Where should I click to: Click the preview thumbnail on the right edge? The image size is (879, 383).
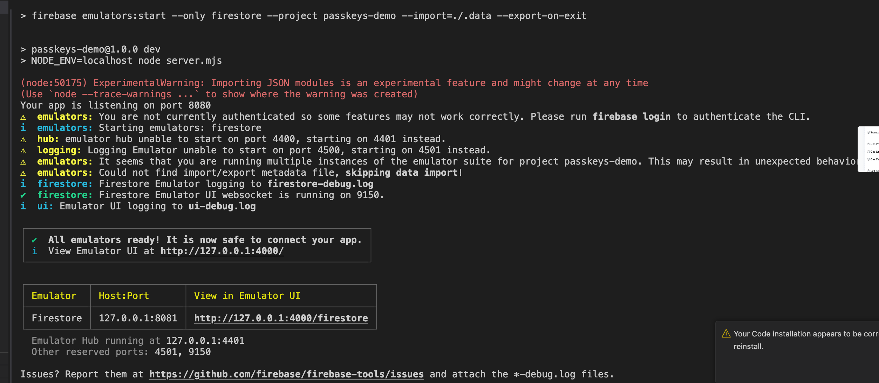(868, 149)
